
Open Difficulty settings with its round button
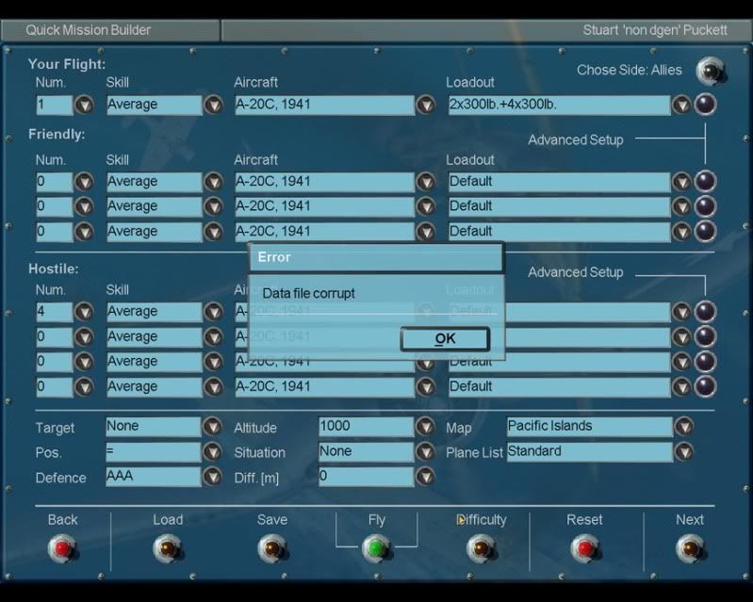[481, 548]
